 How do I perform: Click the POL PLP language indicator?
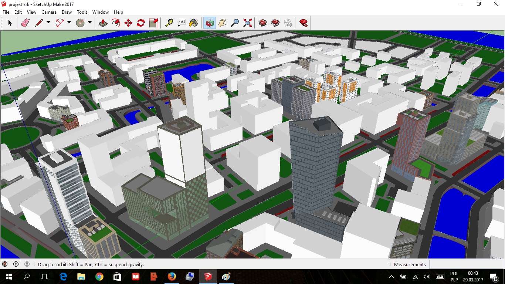click(454, 277)
